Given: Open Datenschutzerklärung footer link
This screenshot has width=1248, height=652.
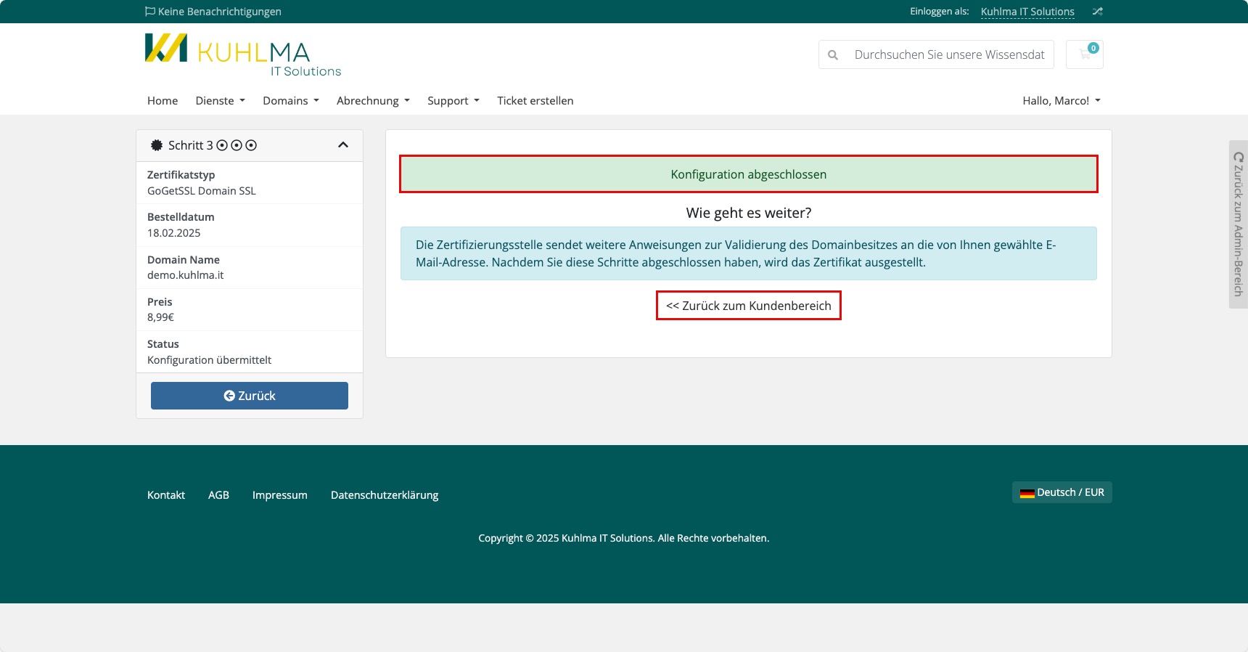Looking at the screenshot, I should tap(385, 495).
